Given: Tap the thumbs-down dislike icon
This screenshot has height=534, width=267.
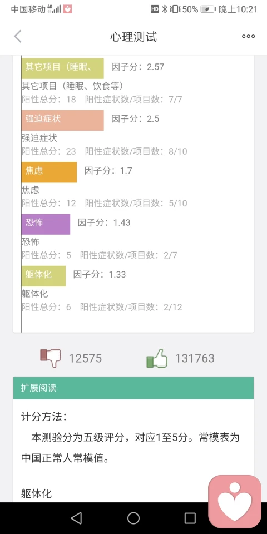Looking at the screenshot, I should pyautogui.click(x=51, y=358).
